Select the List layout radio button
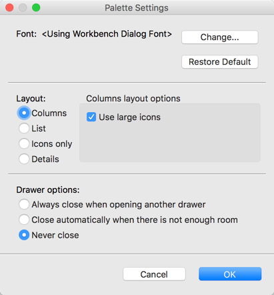Screen dimensions: 274x295 (x=24, y=128)
